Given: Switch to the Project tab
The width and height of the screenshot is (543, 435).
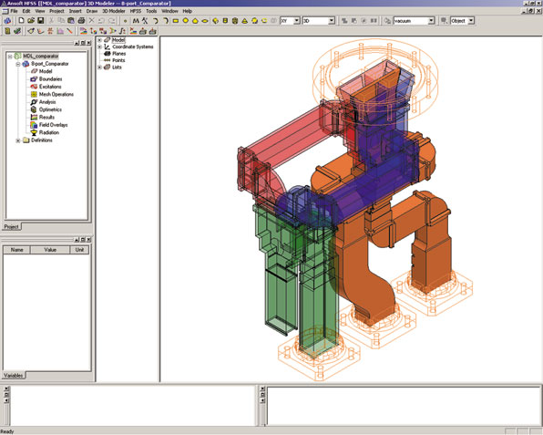Looking at the screenshot, I should coord(12,227).
